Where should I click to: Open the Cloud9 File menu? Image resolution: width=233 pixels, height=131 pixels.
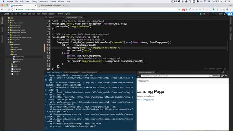click(12, 14)
